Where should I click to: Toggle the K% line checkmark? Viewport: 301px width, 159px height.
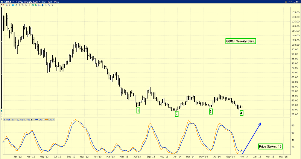(x=53, y=120)
